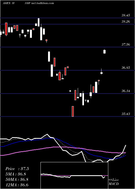Click the ns1.bullkhan.com source text
135x189 pixels.
click(x=42, y=3)
